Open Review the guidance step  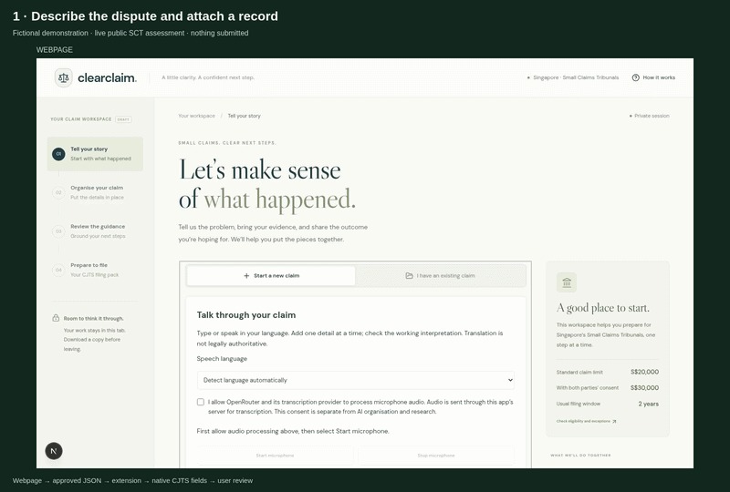point(95,231)
